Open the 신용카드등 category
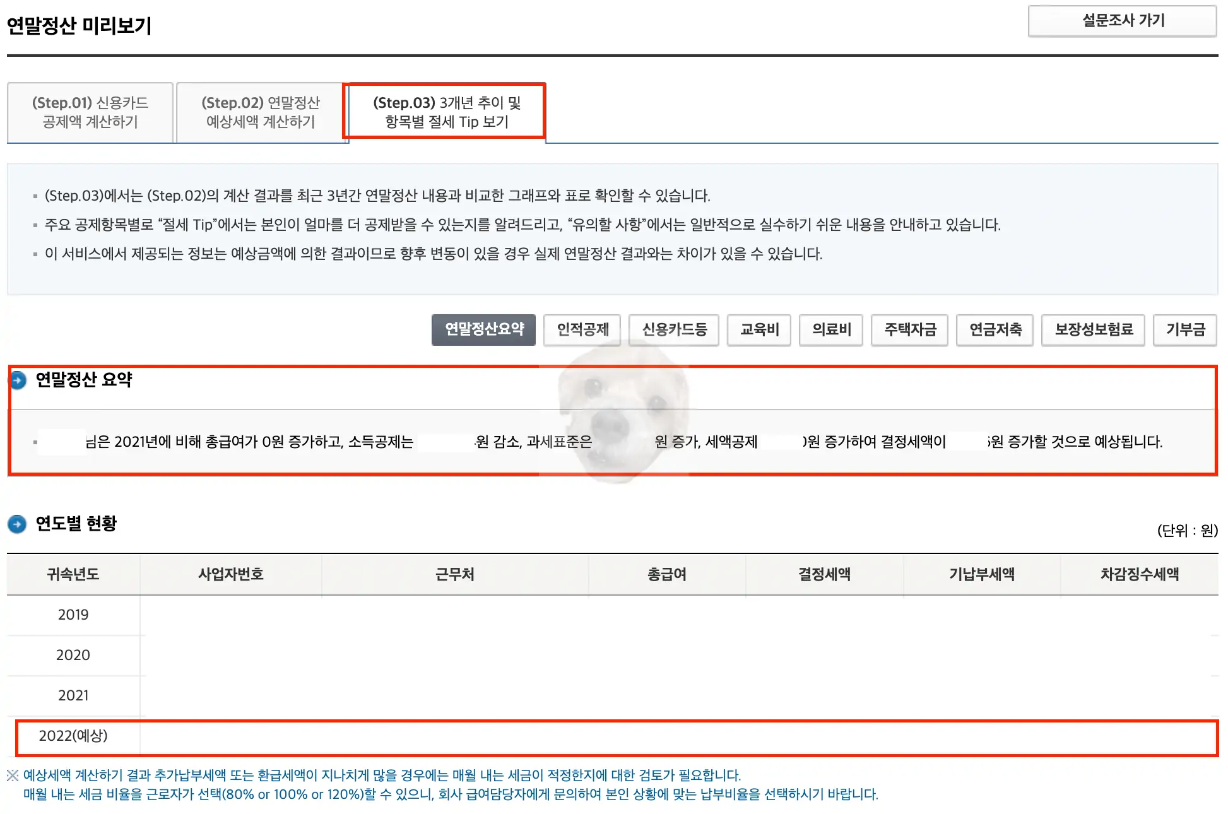 tap(673, 329)
